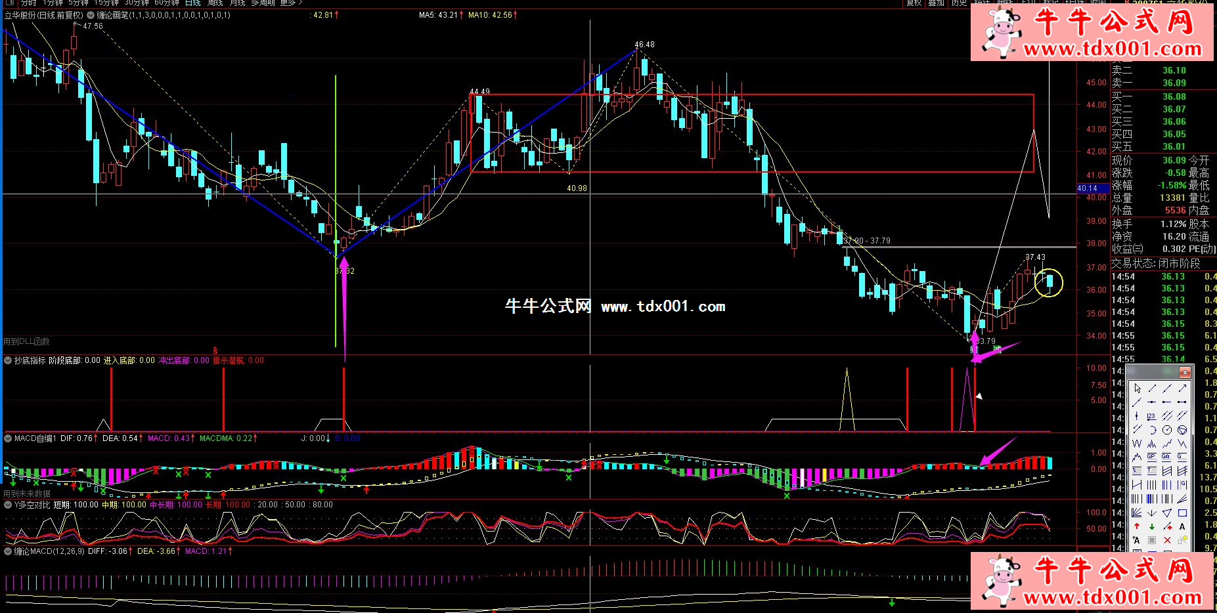Click the 总量 value 13381
This screenshot has height=613, width=1217.
[x=1172, y=198]
